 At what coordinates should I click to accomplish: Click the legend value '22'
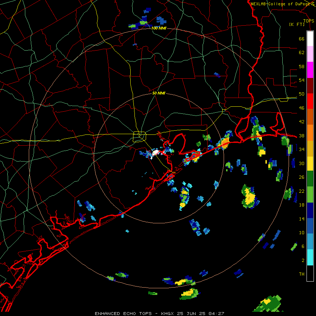[302, 191]
